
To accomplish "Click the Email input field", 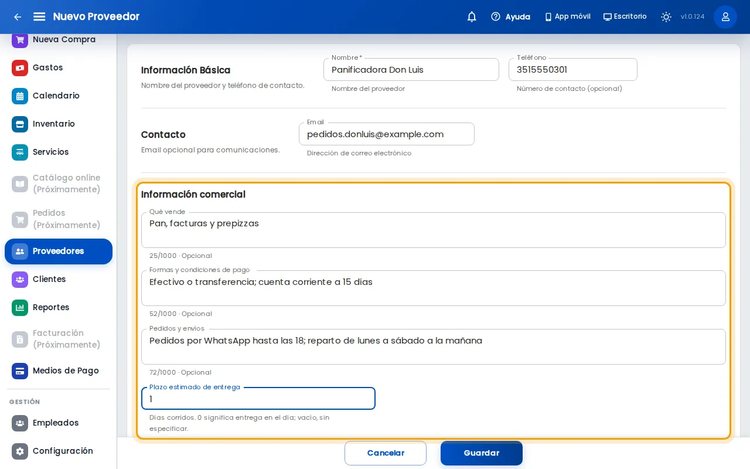I will coord(387,134).
